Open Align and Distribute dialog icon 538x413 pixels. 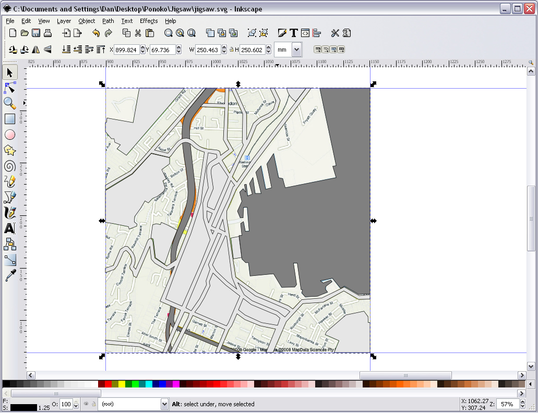point(317,33)
